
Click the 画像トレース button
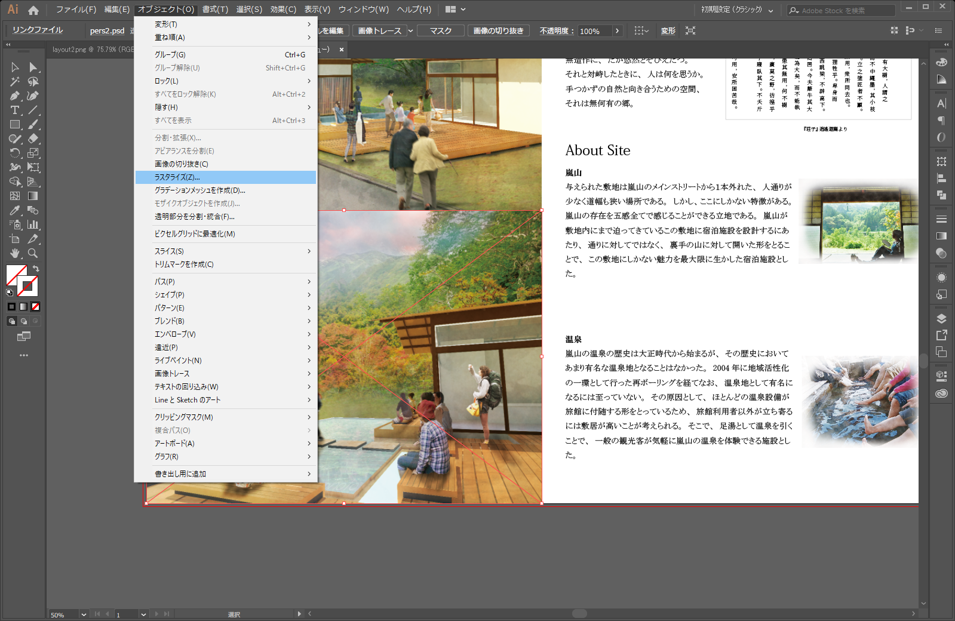click(380, 30)
